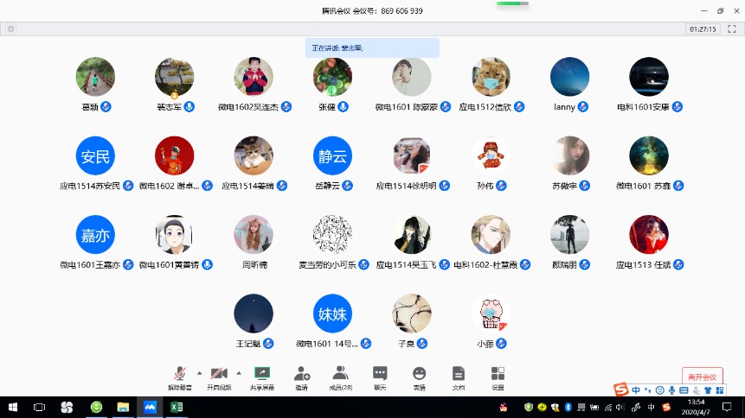This screenshot has height=418, width=745.
Task: Open the 表情 emoji reactions
Action: tap(419, 377)
